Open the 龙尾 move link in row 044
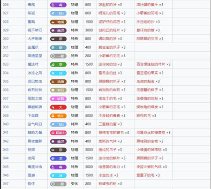The image size is (211, 189). pos(31,158)
